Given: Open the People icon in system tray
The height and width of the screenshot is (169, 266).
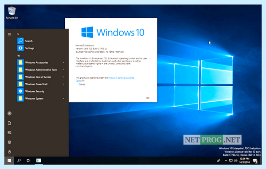Looking at the screenshot, I should [x=219, y=161].
